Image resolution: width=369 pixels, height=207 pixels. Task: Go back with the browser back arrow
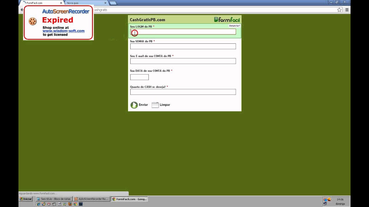pyautogui.click(x=22, y=10)
